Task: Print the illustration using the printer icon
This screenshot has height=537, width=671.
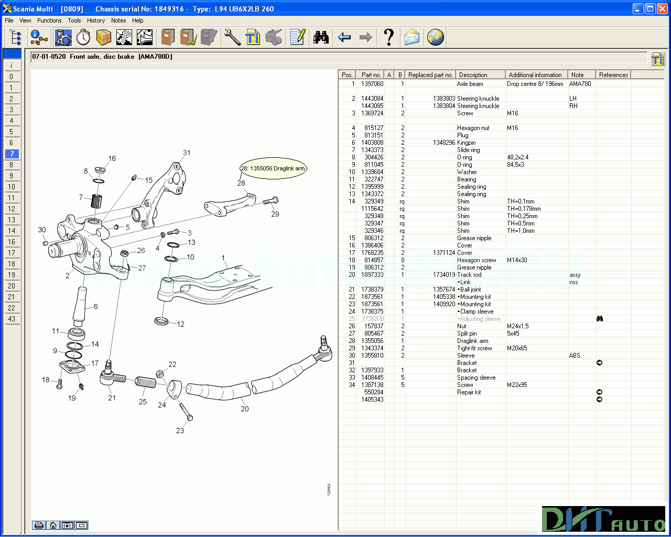Action: tap(39, 525)
